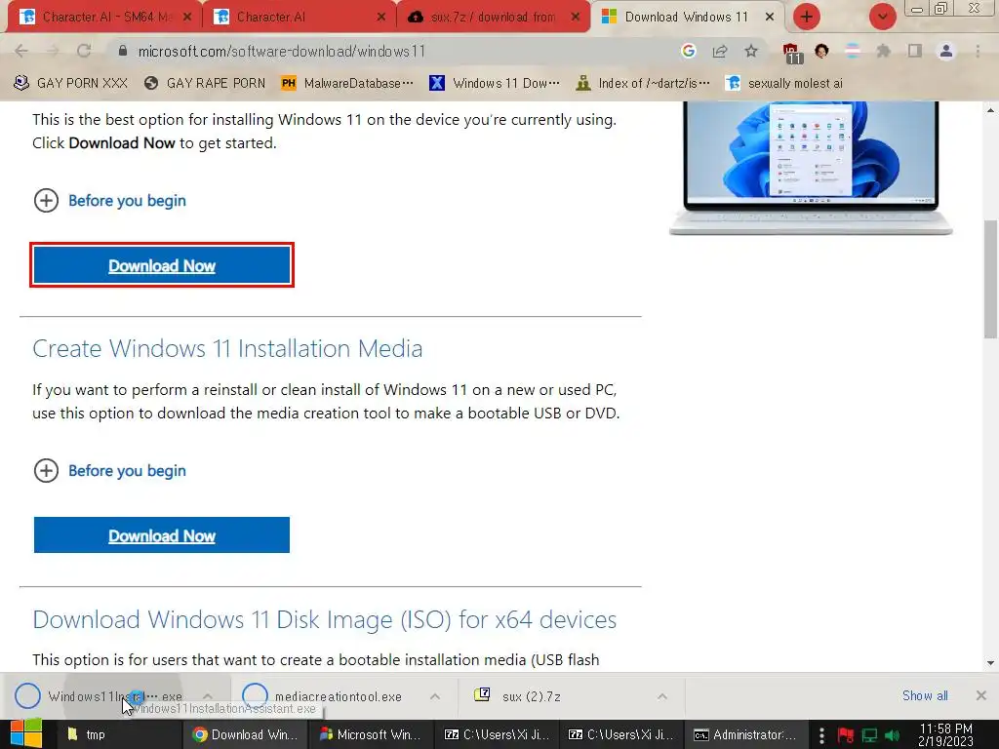
Task: Open the share page icon in the address bar
Action: coord(720,51)
